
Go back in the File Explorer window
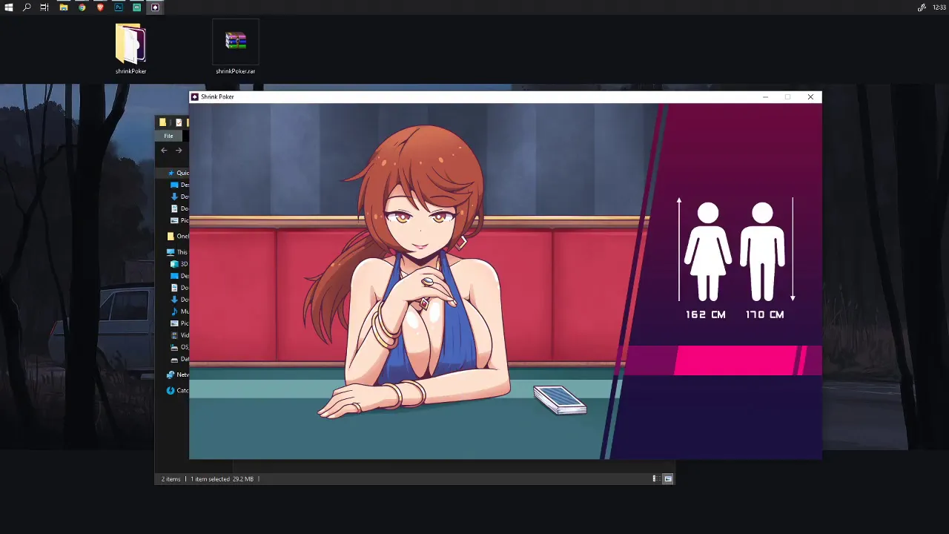coord(164,151)
